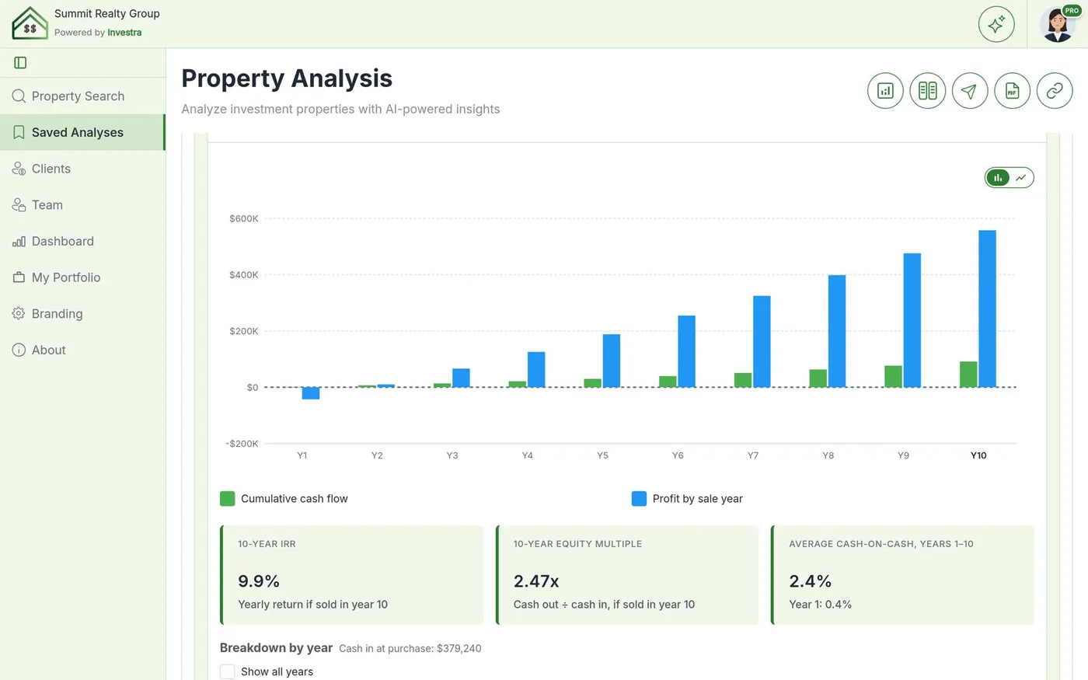Click the side-by-side compare columns icon
Viewport: 1088px width, 680px height.
(928, 91)
